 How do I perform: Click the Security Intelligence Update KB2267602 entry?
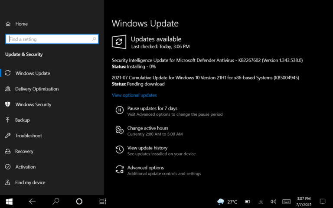pyautogui.click(x=207, y=60)
